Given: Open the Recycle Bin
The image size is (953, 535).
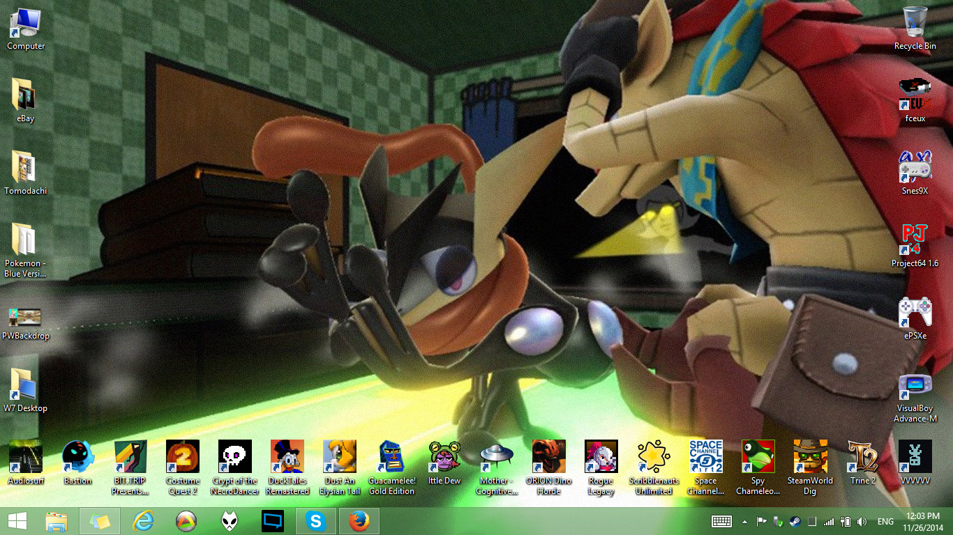Looking at the screenshot, I should 915,29.
